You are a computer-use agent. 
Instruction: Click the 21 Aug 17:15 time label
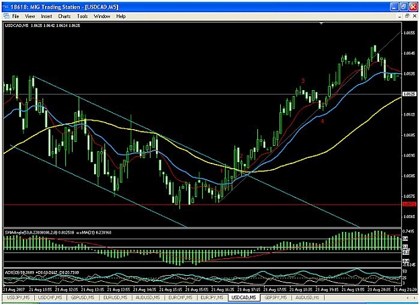249,290
